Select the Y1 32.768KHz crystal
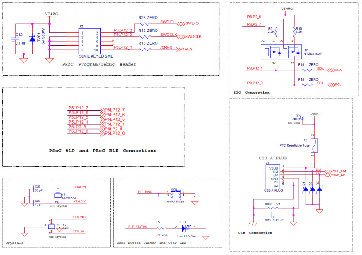This screenshot has height=255, width=362. point(58,196)
